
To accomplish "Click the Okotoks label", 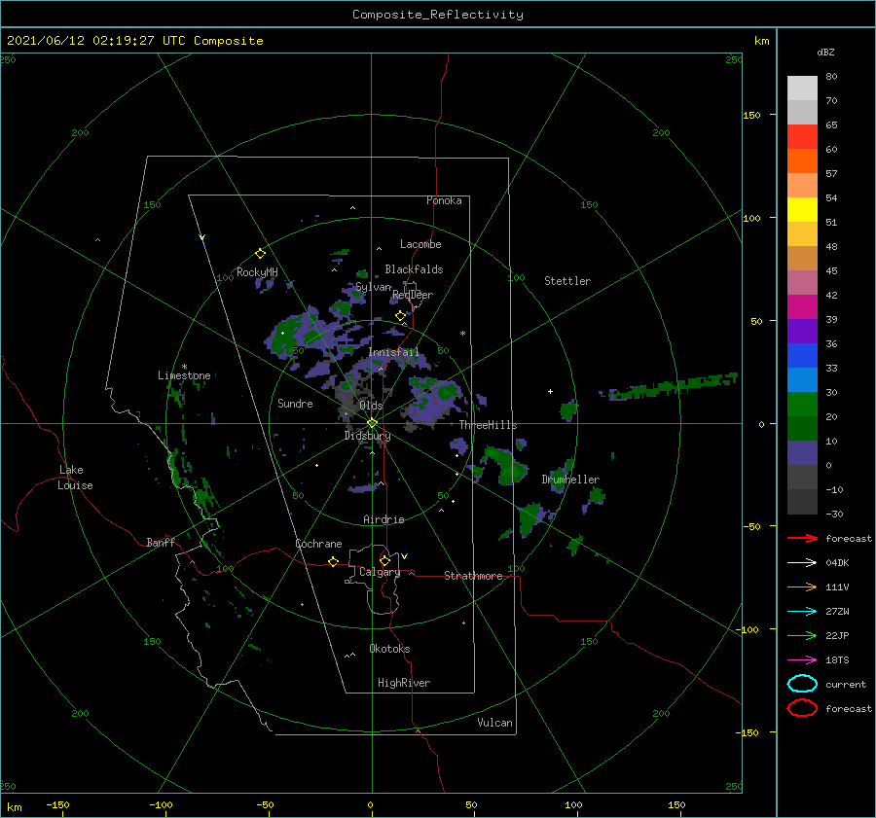I will pyautogui.click(x=389, y=649).
